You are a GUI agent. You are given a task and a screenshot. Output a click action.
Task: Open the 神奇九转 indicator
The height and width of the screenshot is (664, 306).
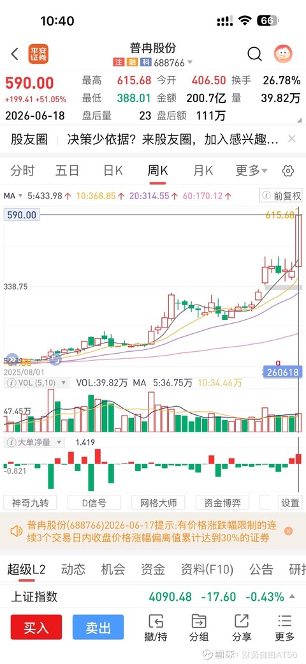pyautogui.click(x=30, y=502)
